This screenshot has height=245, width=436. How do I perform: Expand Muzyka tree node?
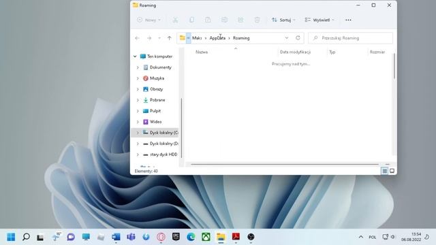(x=138, y=78)
